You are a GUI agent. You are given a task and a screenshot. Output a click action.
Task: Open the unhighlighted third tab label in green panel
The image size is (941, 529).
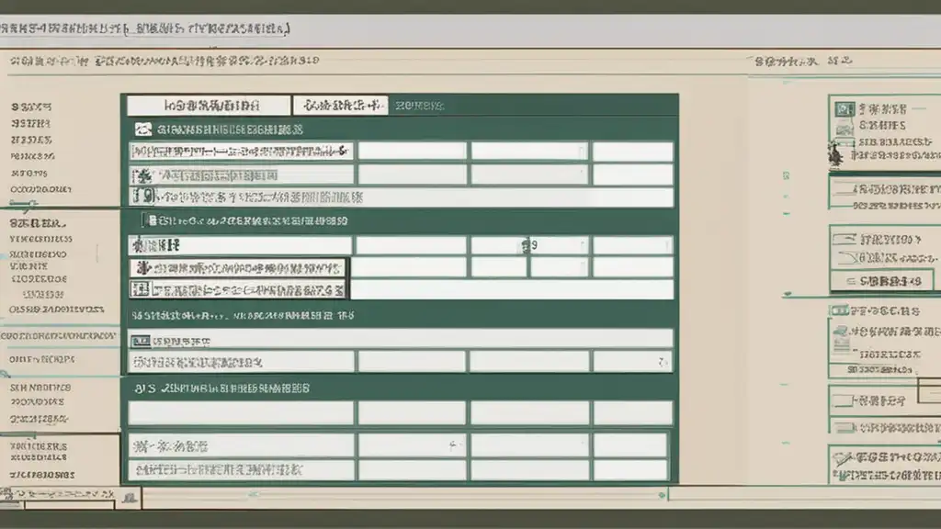click(419, 106)
